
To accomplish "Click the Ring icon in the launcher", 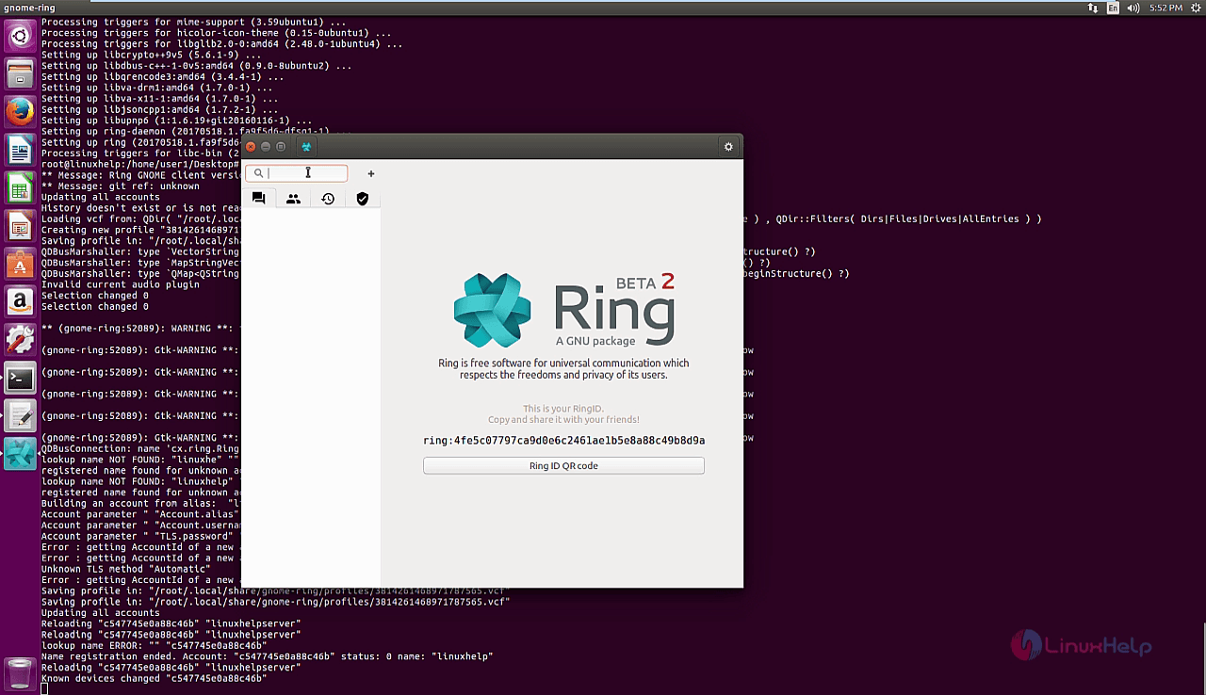I will pos(21,454).
